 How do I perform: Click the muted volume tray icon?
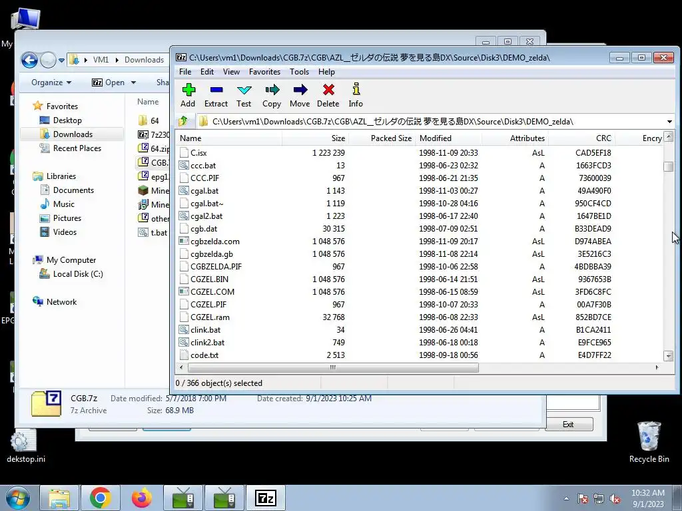coord(615,499)
